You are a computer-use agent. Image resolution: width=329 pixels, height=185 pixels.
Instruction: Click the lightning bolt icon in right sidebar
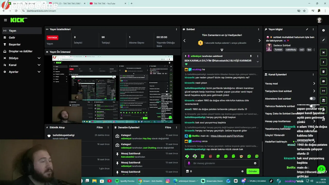click(323, 62)
